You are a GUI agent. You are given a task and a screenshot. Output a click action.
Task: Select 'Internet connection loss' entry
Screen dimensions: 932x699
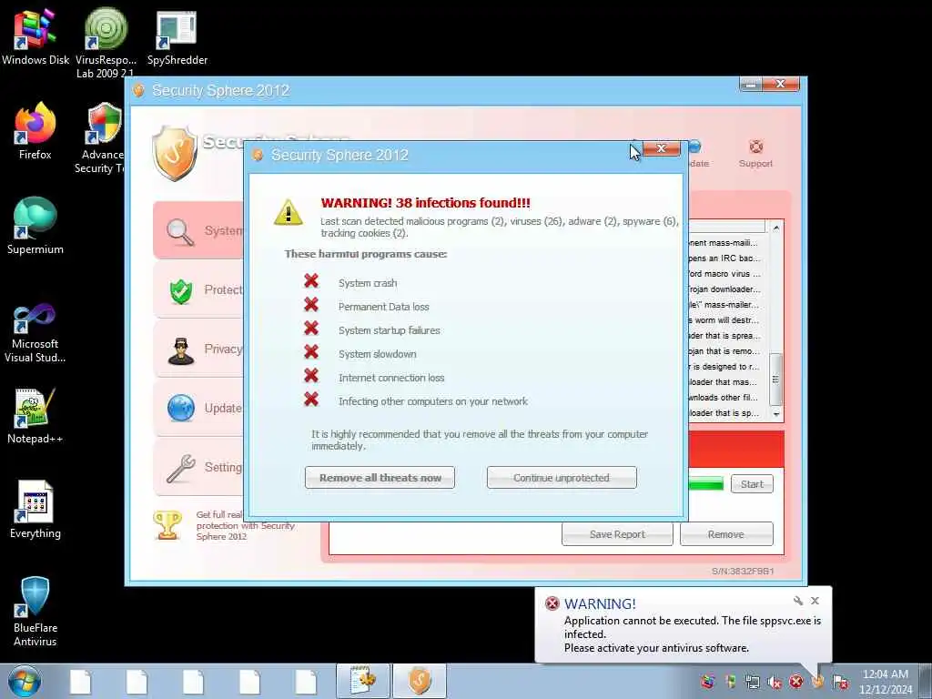(x=391, y=378)
